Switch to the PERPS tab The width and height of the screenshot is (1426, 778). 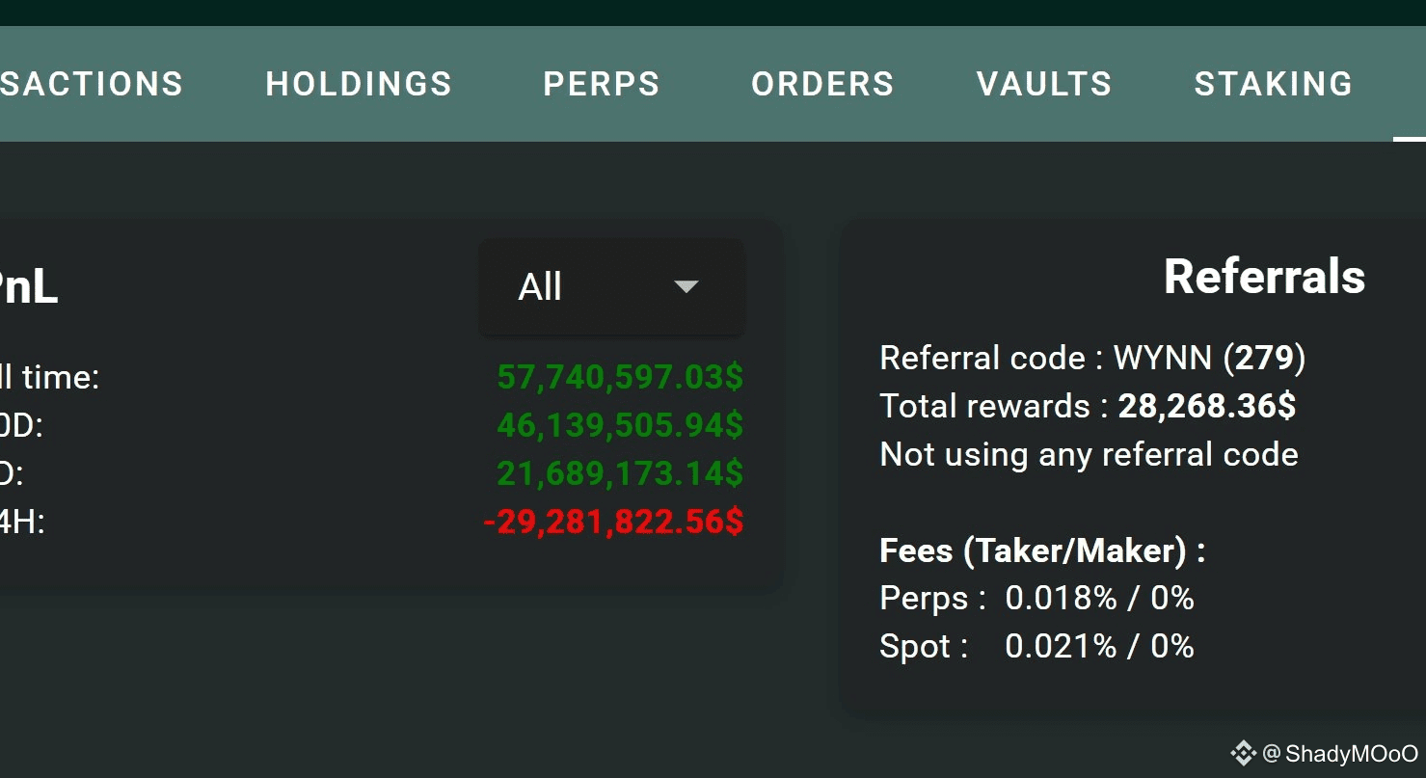[x=602, y=84]
